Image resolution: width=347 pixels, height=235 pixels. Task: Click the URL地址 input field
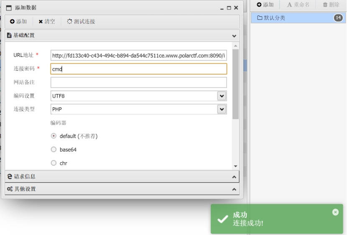(x=138, y=55)
